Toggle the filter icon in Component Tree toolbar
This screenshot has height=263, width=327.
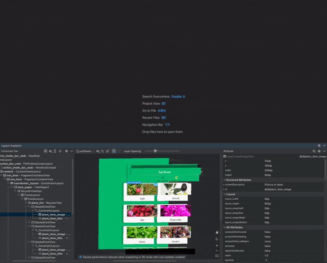(60, 151)
